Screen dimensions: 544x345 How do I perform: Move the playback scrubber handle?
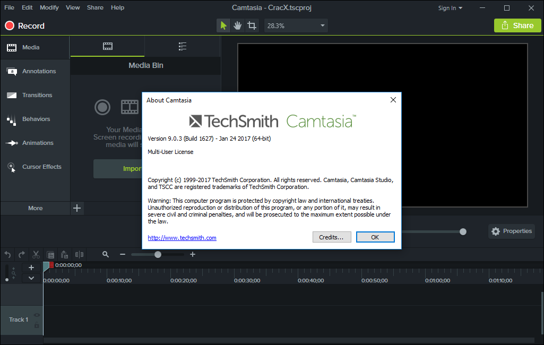click(x=463, y=231)
